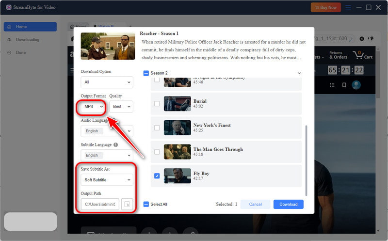Click the Done checkmark icon in sidebar
The width and height of the screenshot is (388, 241).
pos(9,52)
